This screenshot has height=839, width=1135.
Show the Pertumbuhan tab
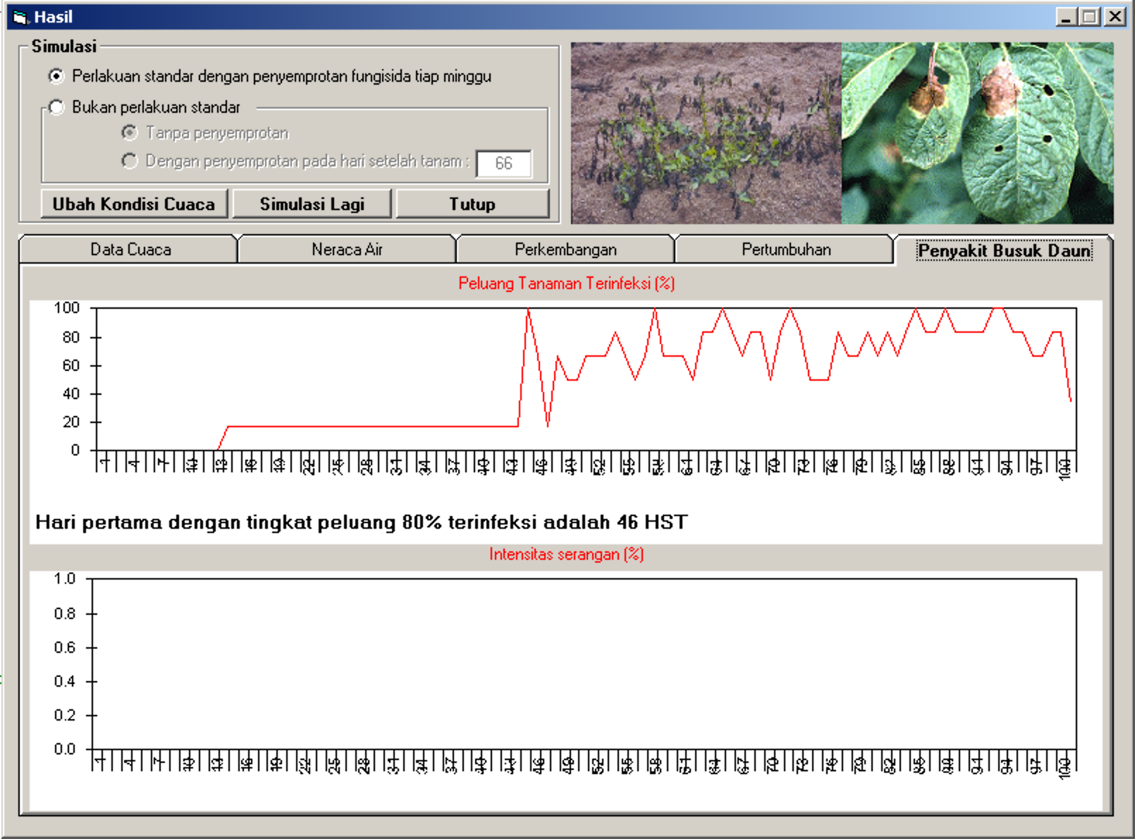pos(786,250)
